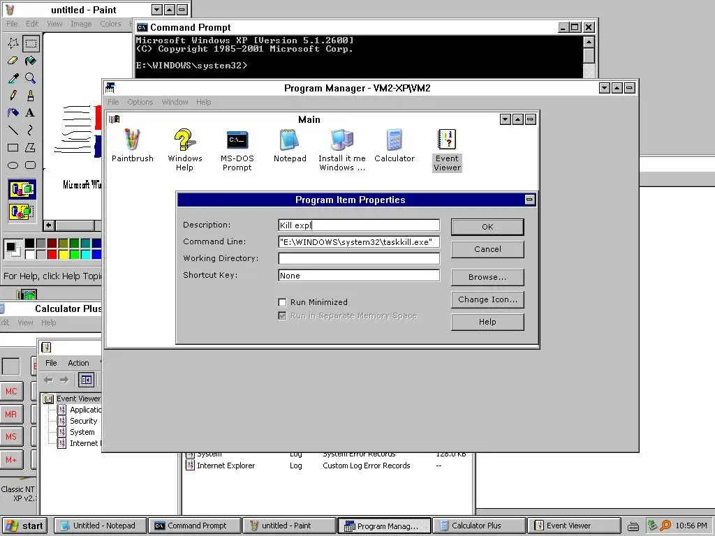This screenshot has height=536, width=715.
Task: Click the Forward arrow in Event Viewer toolbar
Action: click(x=64, y=380)
